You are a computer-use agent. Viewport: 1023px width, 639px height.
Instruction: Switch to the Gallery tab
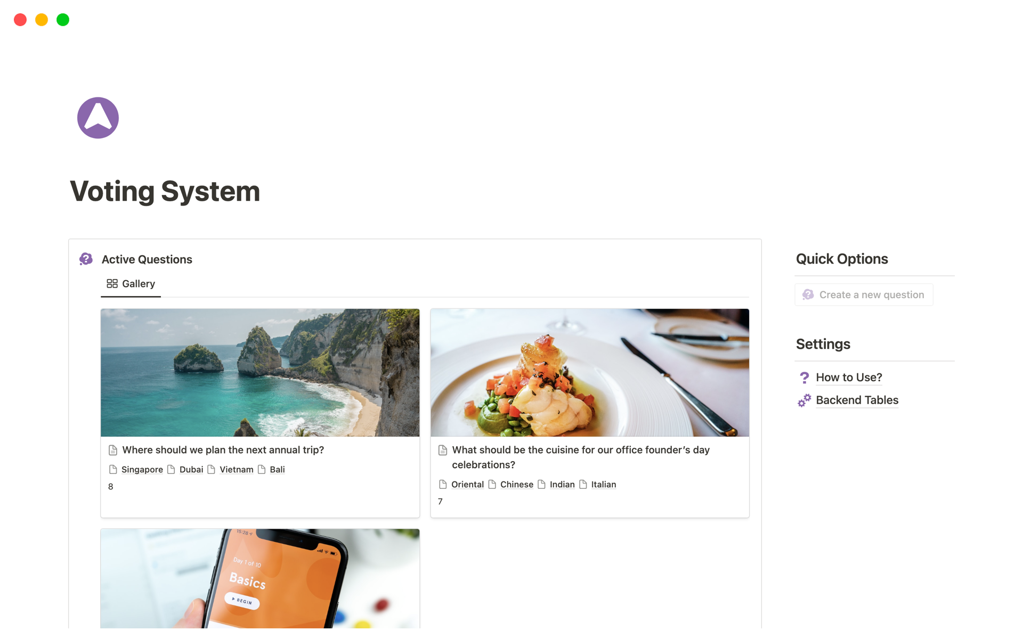131,284
